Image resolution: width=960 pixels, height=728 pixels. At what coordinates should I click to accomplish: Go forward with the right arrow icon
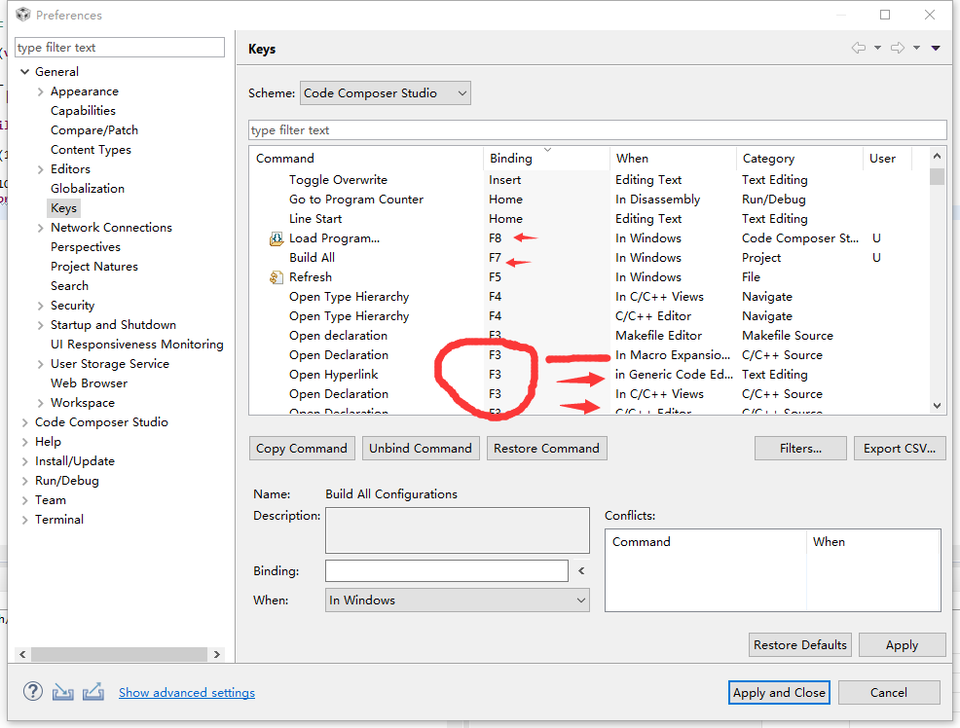click(x=898, y=48)
